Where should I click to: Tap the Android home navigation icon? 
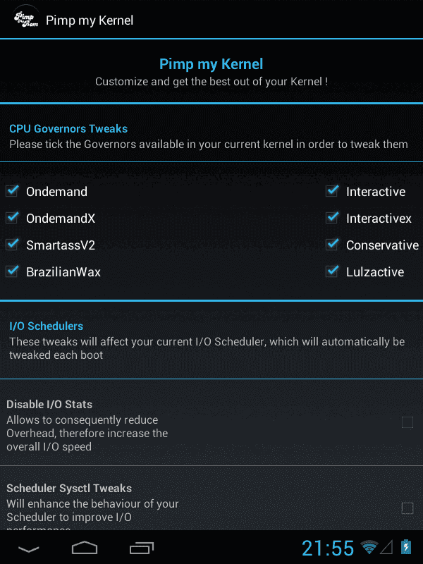click(85, 548)
